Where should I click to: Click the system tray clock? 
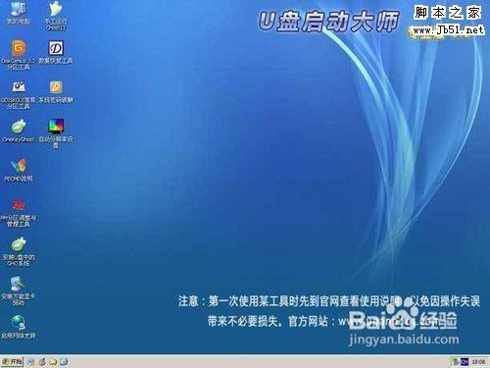click(478, 362)
